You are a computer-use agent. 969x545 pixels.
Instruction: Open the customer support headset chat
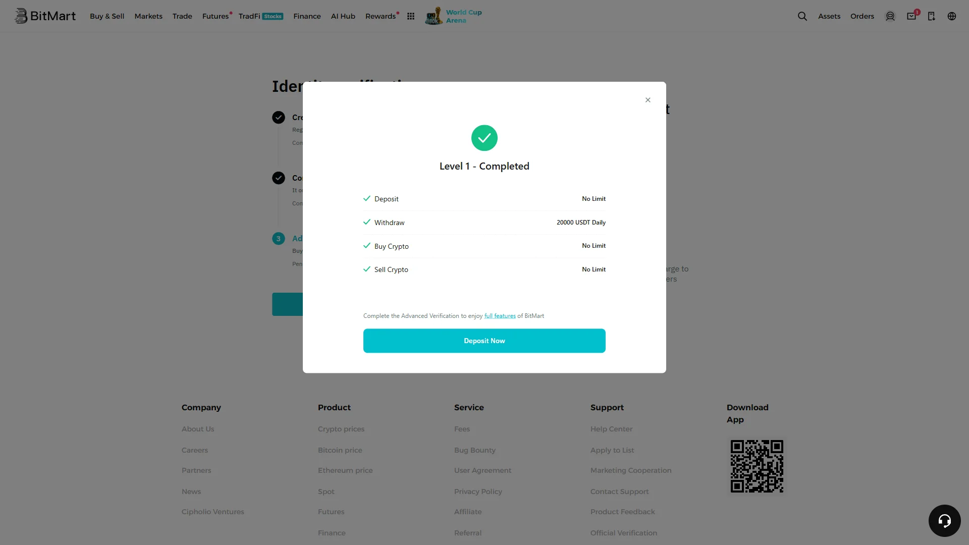coord(944,520)
